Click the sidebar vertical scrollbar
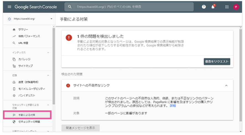 54,66
